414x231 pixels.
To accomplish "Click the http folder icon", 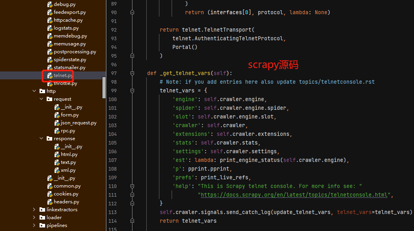I will click(x=42, y=91).
